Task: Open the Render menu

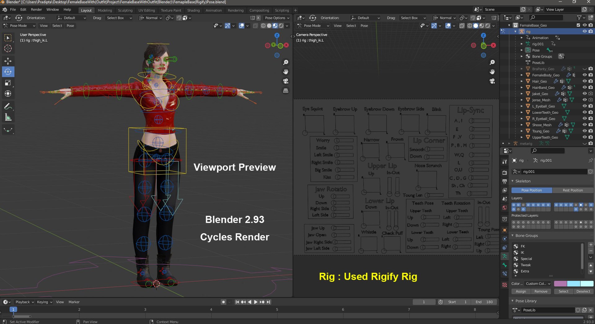Action: tap(36, 10)
